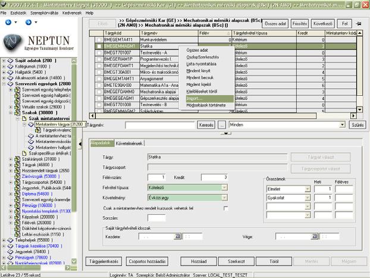
Task: Click the table vertical scrollbar down arrow
Action: click(x=359, y=110)
